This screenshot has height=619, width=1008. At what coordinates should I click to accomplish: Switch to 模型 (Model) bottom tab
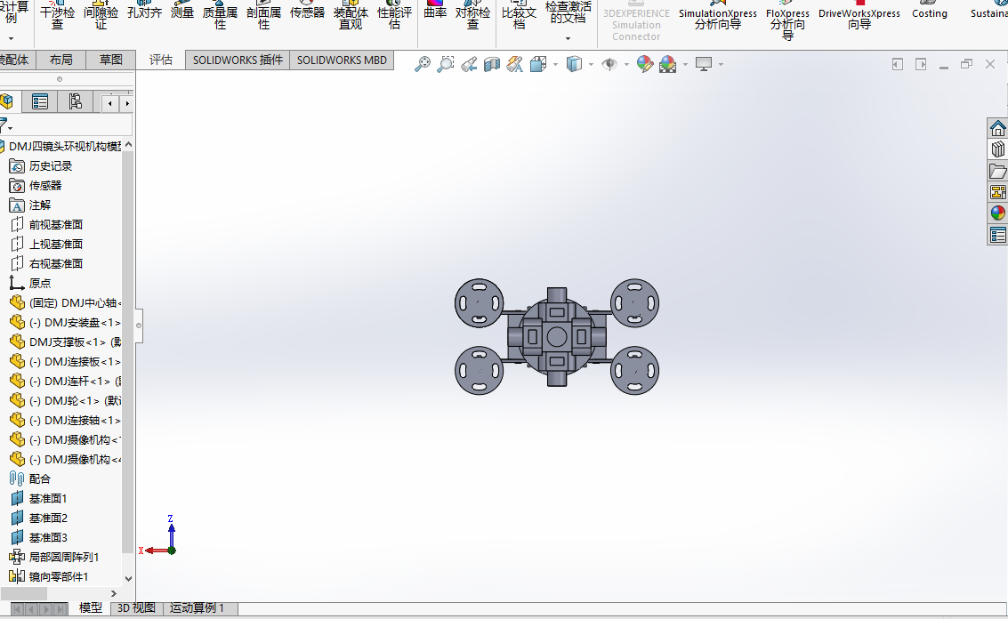coord(90,608)
